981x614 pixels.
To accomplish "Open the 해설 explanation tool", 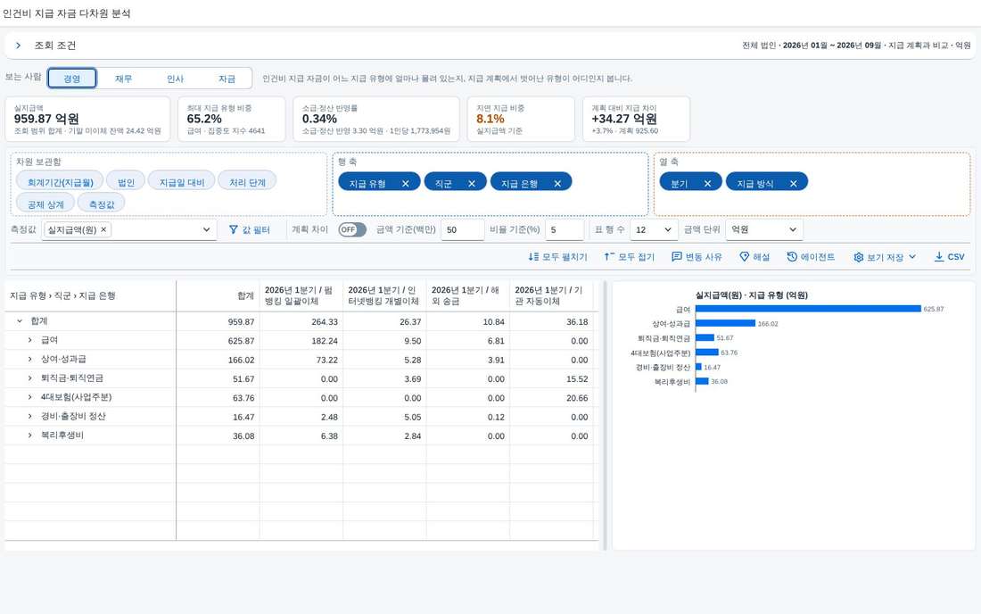I will 754,257.
